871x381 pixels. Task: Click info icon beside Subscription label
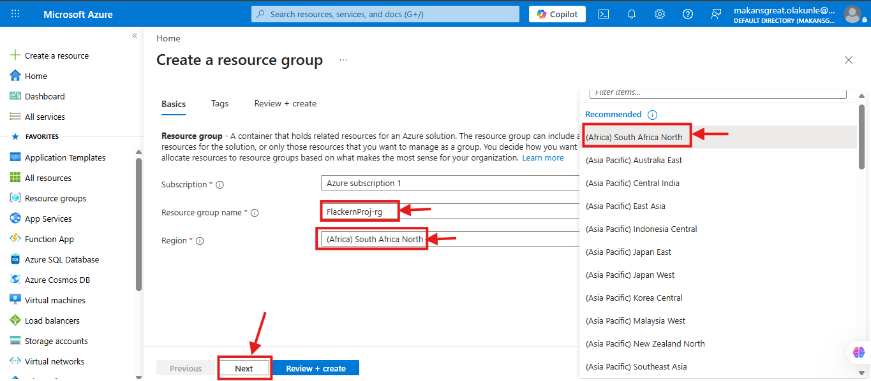tap(220, 185)
